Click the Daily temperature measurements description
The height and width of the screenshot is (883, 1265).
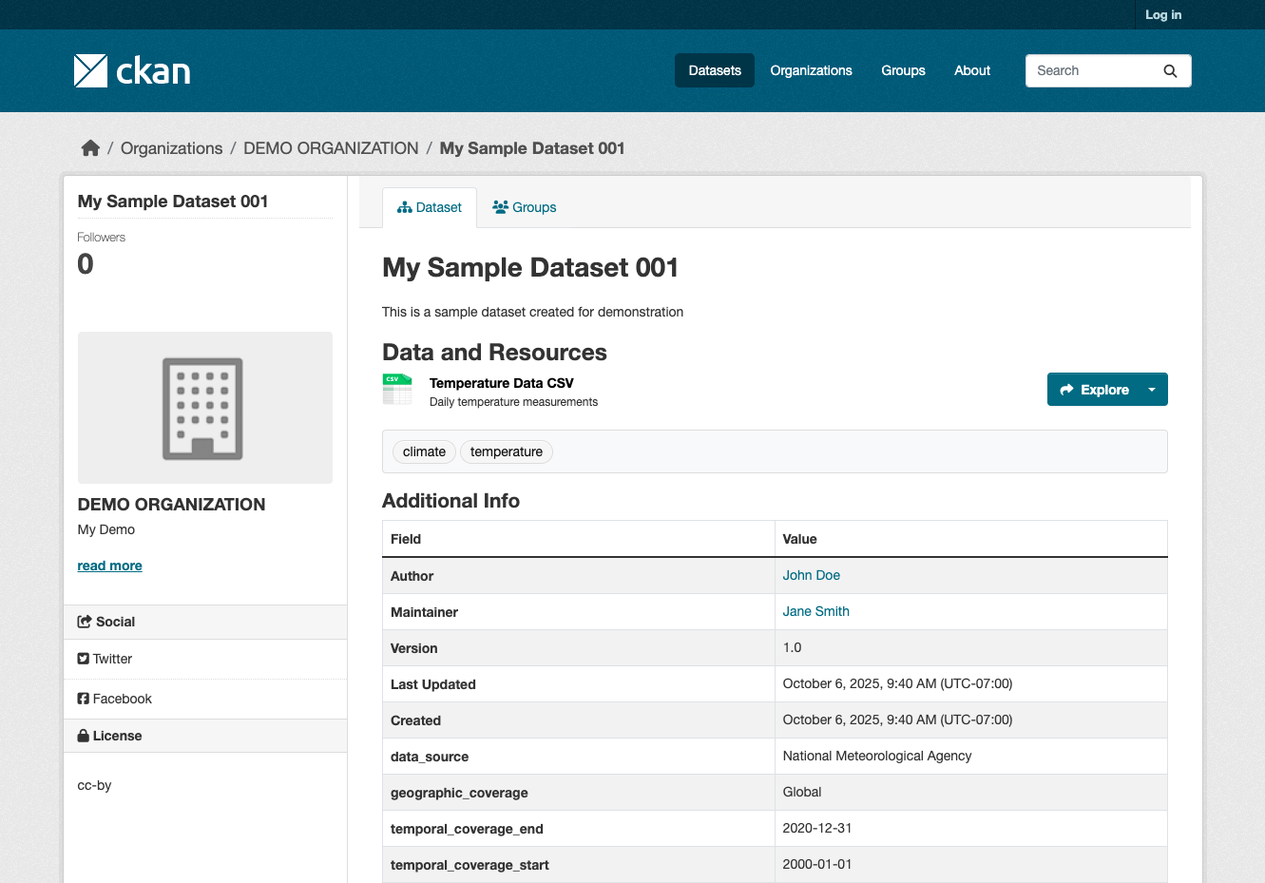point(514,402)
